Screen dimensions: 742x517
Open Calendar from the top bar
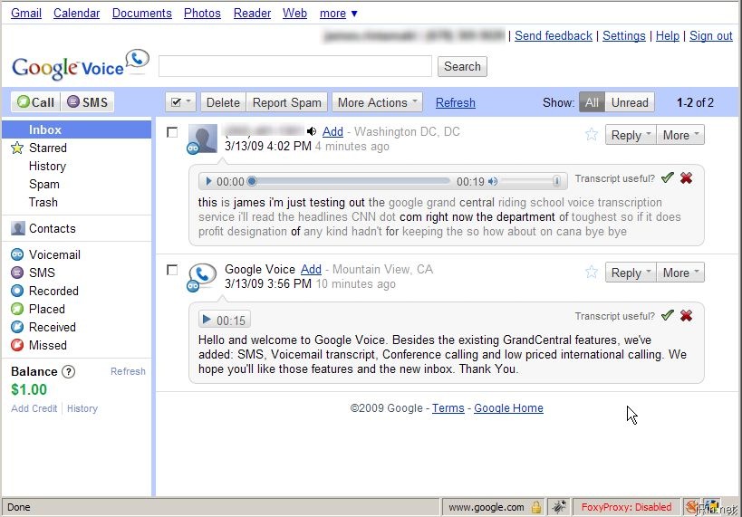coord(77,14)
